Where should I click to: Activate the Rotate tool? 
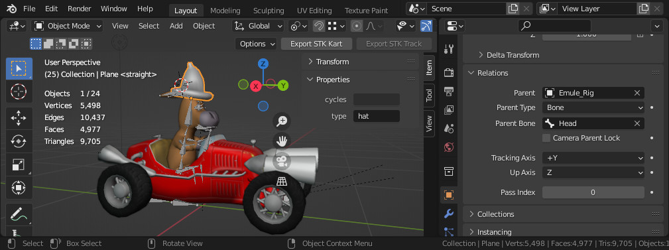(x=19, y=141)
